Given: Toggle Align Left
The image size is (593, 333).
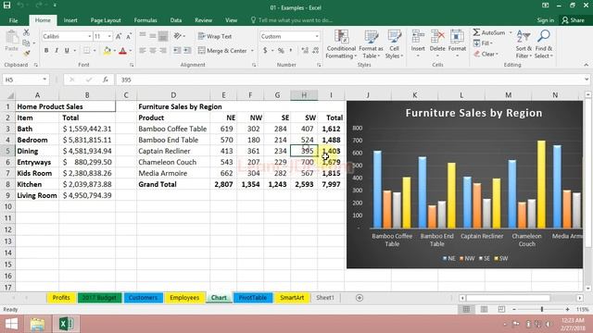Looking at the screenshot, I should click(x=142, y=50).
